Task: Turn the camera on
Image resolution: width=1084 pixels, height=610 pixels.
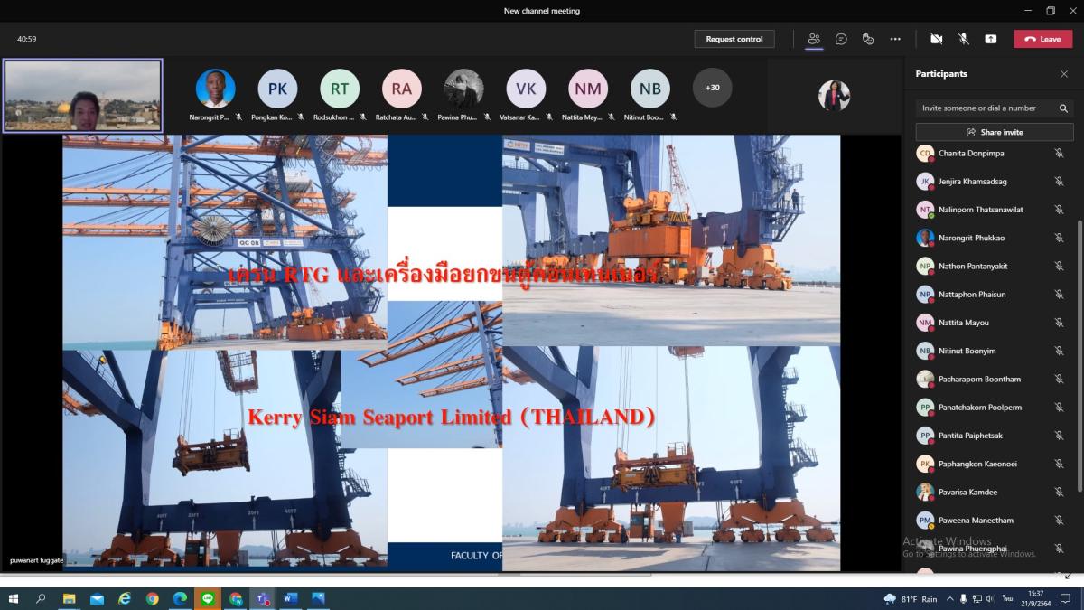Action: pos(937,39)
